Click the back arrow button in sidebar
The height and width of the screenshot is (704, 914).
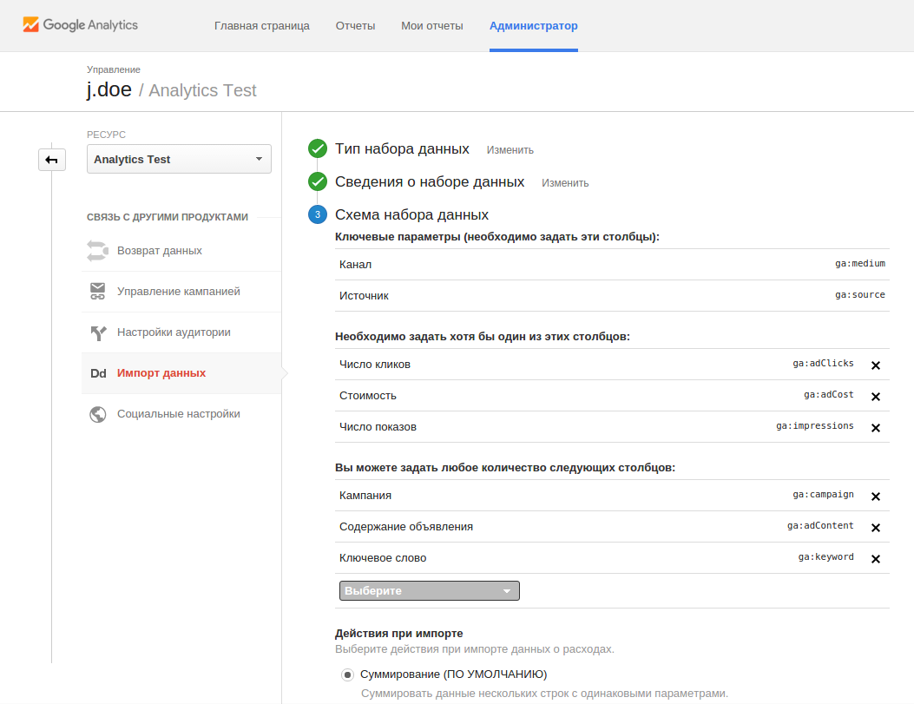(x=52, y=160)
